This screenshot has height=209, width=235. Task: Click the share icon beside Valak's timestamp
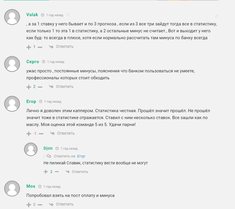click(x=68, y=14)
